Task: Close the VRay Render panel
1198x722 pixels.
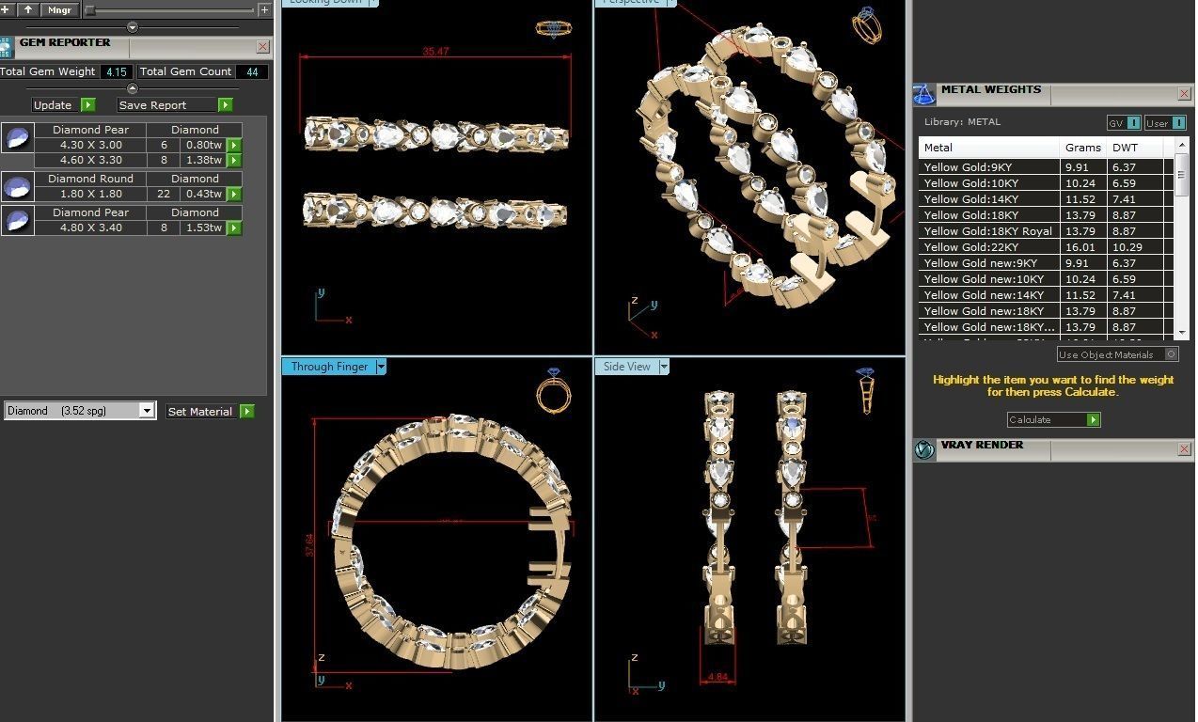Action: click(x=1184, y=449)
